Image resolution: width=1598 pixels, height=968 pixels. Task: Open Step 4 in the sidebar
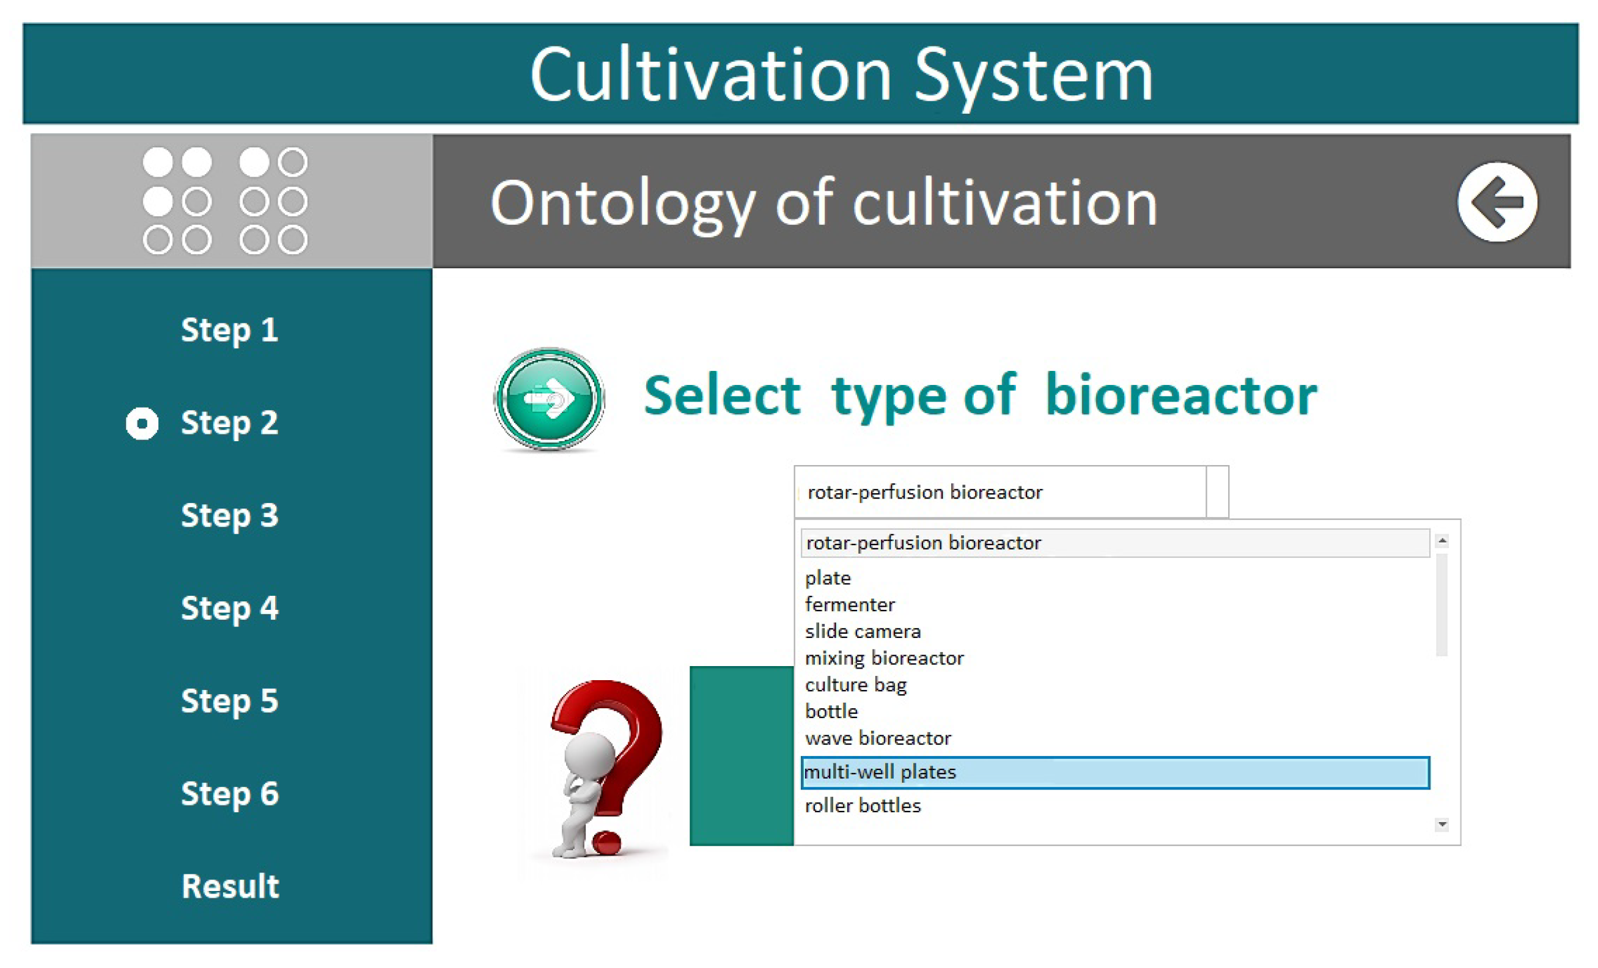230,608
